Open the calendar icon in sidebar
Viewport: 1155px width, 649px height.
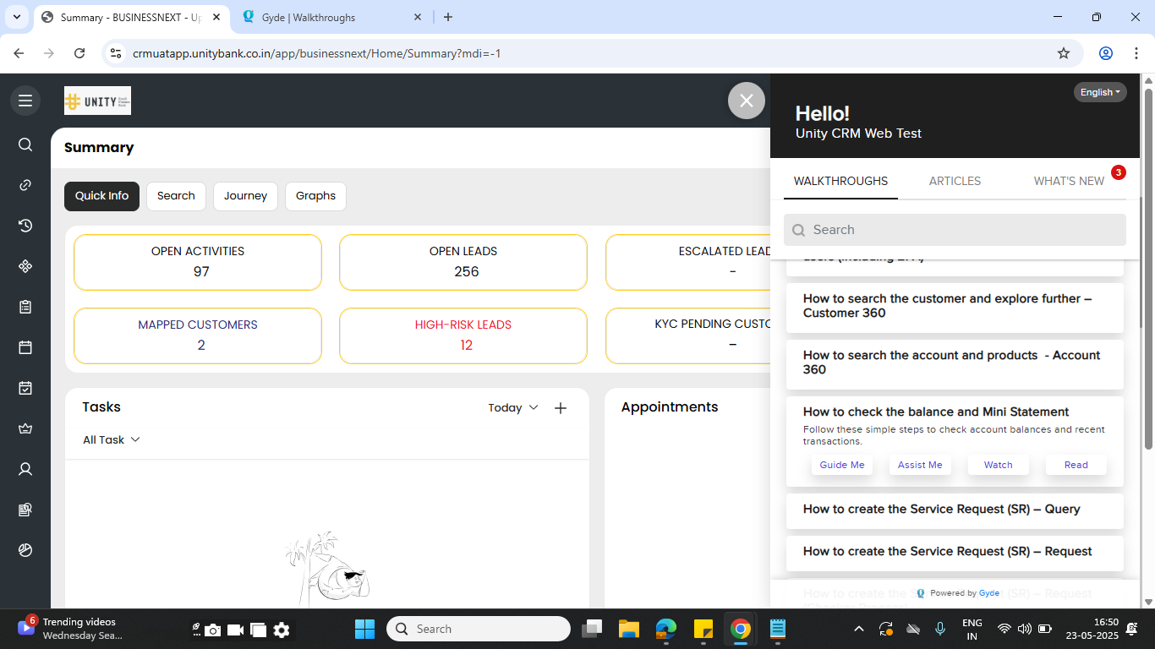click(x=25, y=347)
